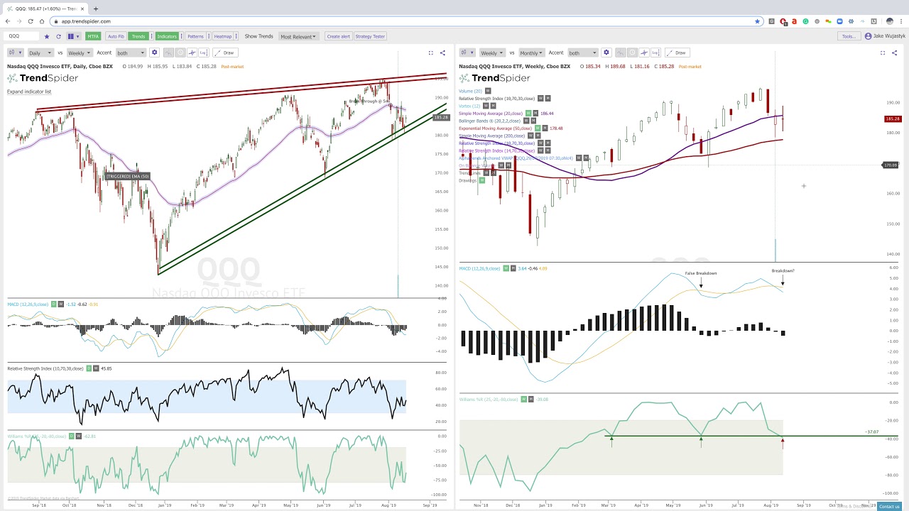
Task: Go to browser home page
Action: click(x=42, y=21)
